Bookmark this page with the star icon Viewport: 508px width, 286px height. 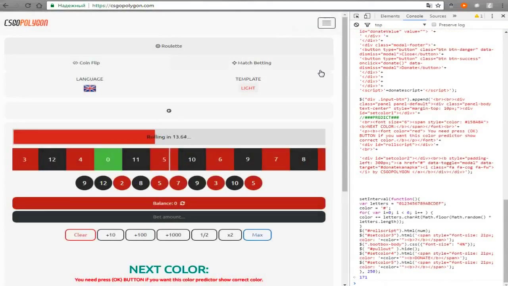(x=438, y=6)
